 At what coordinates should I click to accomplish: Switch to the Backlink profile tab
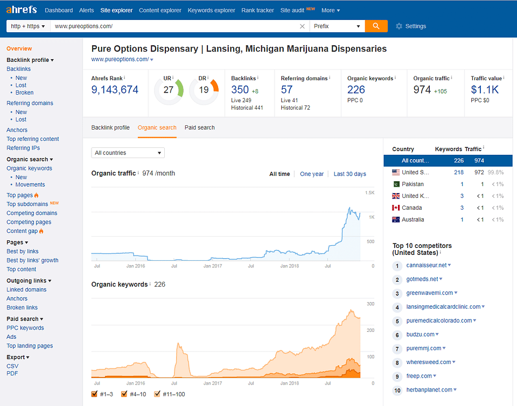(x=110, y=127)
